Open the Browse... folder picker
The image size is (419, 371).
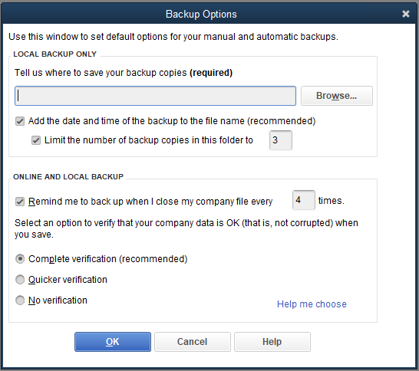337,96
